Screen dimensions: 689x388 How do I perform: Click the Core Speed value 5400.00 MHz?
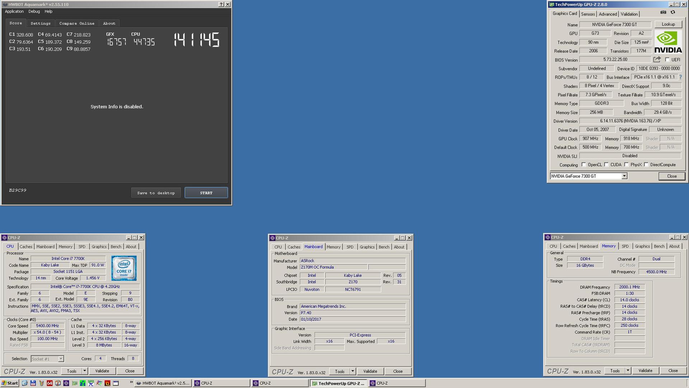pyautogui.click(x=47, y=326)
